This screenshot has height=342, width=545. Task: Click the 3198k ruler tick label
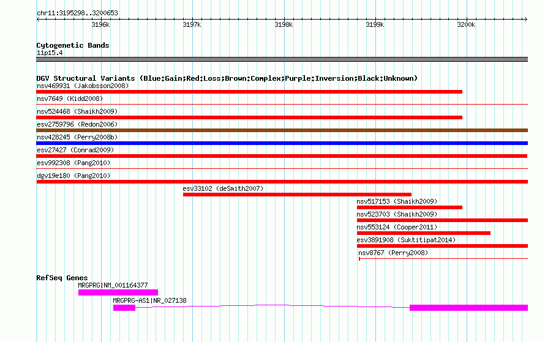(284, 24)
